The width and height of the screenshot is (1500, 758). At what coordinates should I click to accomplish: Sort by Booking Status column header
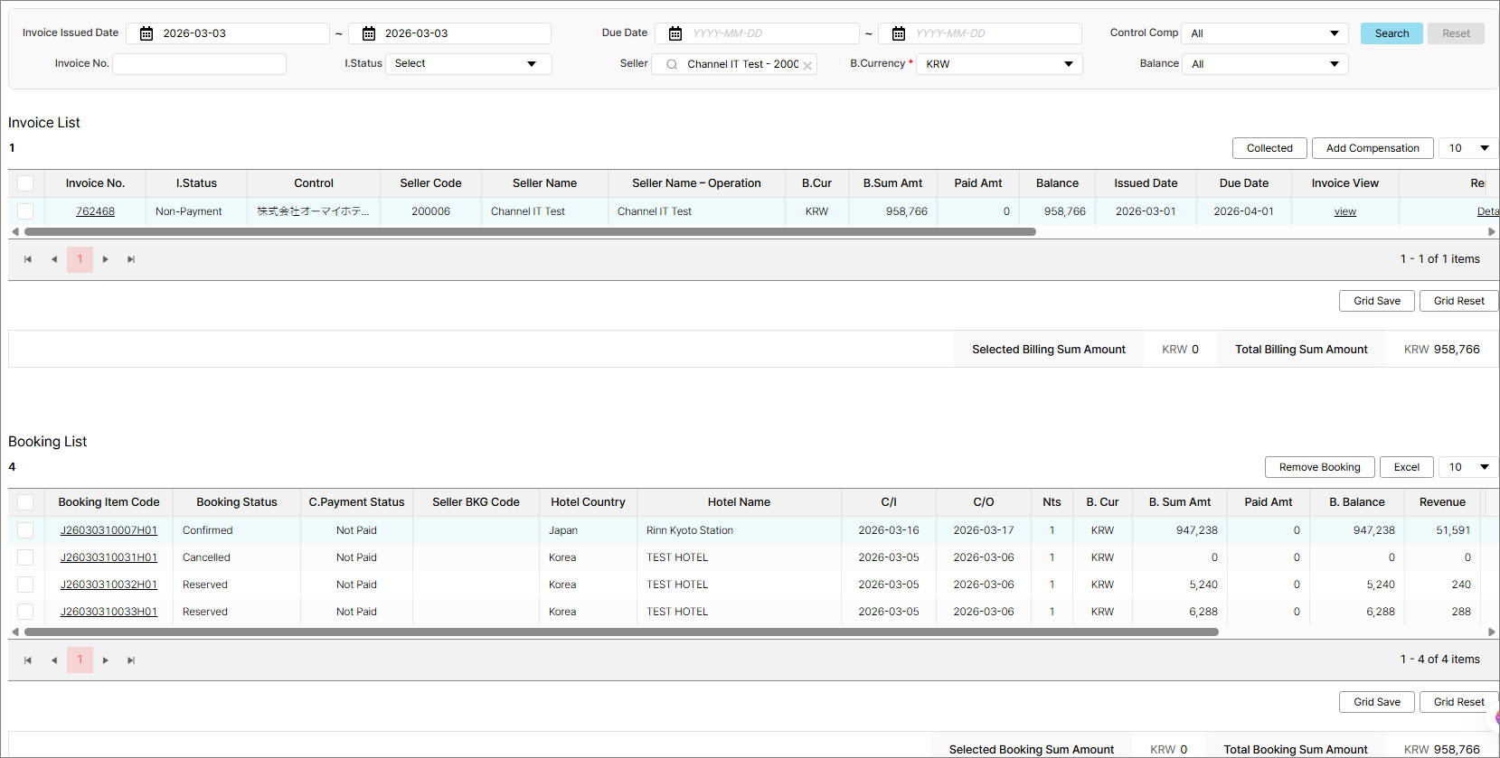[x=237, y=502]
